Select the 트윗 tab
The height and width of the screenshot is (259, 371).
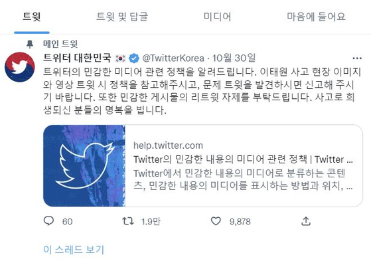(x=32, y=17)
